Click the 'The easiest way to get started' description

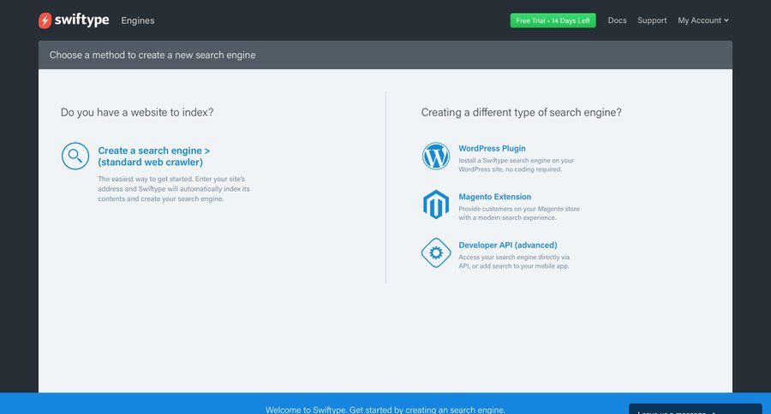point(174,189)
